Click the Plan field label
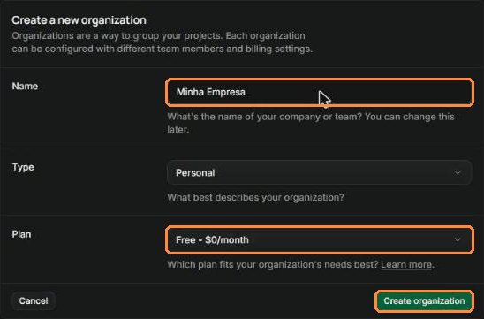Image resolution: width=484 pixels, height=319 pixels. [21, 234]
